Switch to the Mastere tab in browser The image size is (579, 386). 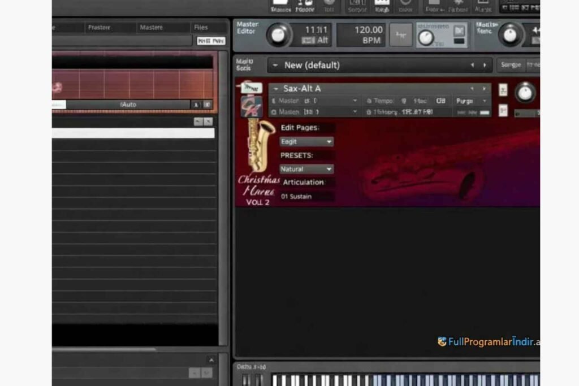tap(151, 27)
